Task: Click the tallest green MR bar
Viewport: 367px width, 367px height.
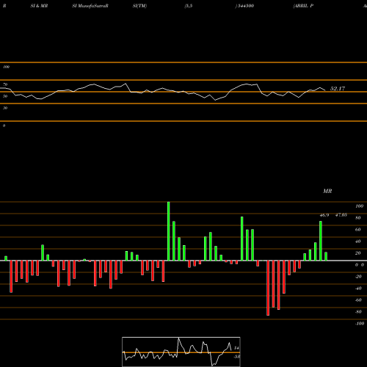Action: [169, 231]
